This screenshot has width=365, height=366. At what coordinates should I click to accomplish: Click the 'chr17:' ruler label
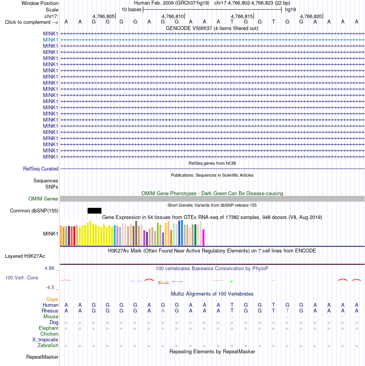click(x=51, y=16)
